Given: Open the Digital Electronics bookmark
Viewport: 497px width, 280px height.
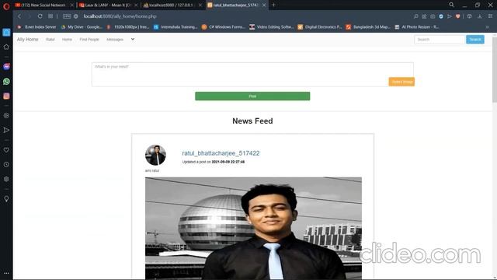Looking at the screenshot, I should (319, 27).
